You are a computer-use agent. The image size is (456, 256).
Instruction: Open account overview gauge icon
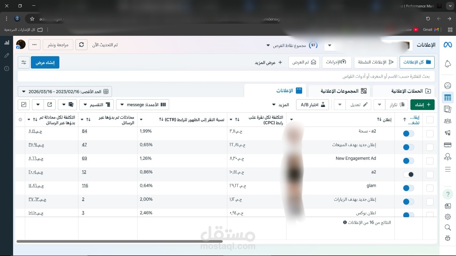[x=448, y=85]
